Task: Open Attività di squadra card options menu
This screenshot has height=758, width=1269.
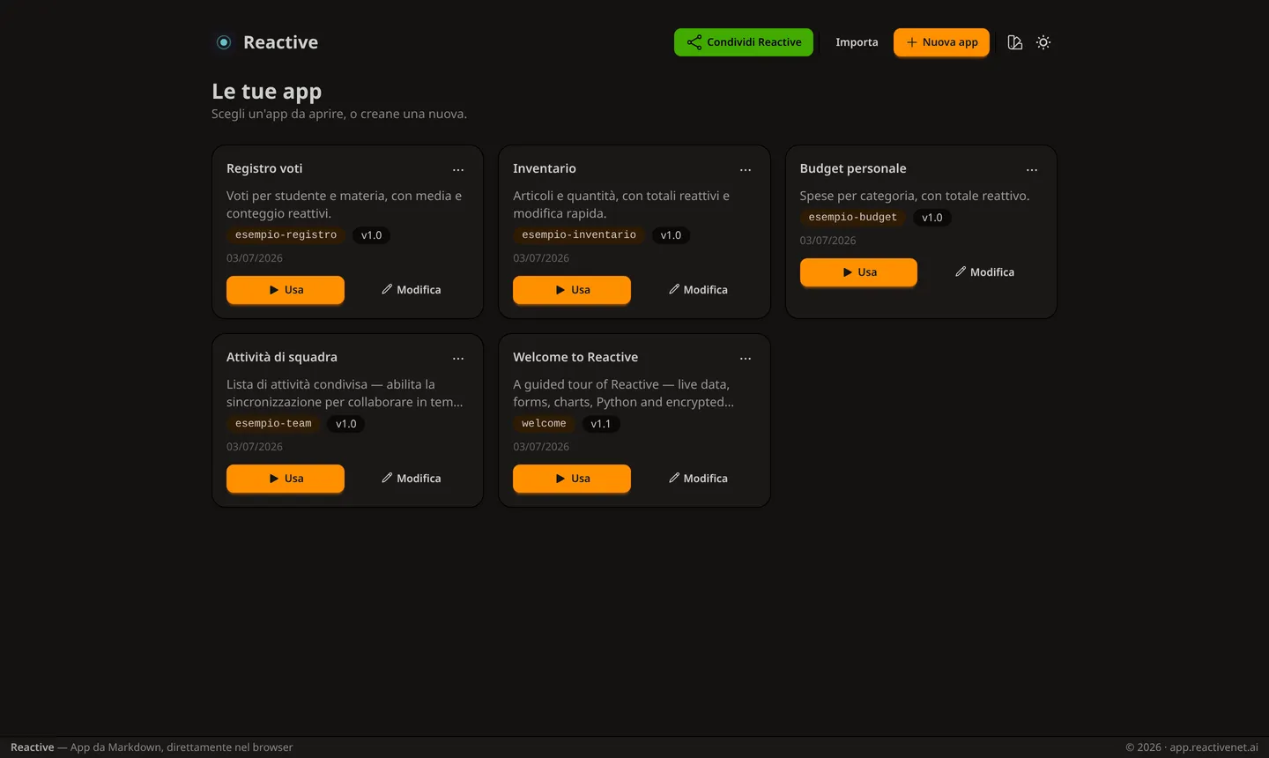Action: pos(458,358)
